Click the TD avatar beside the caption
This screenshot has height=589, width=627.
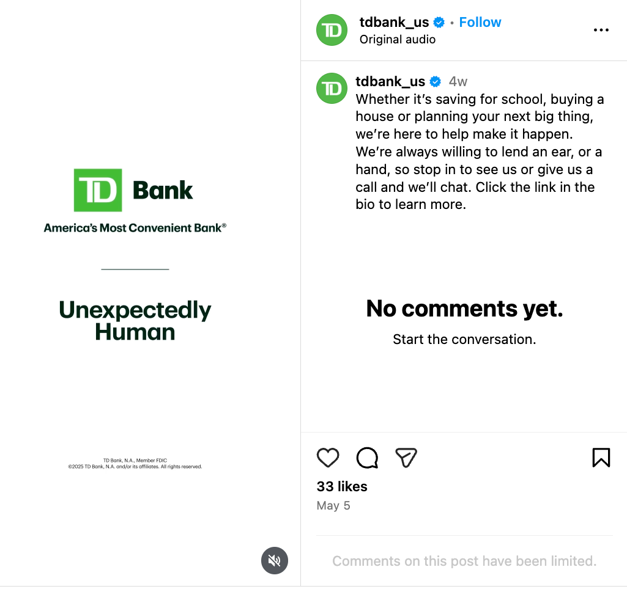pos(331,89)
